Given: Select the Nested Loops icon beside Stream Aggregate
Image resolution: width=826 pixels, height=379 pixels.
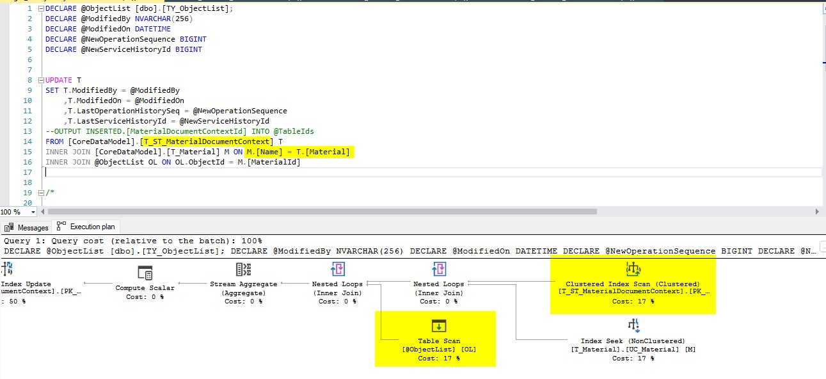Looking at the screenshot, I should click(x=337, y=269).
